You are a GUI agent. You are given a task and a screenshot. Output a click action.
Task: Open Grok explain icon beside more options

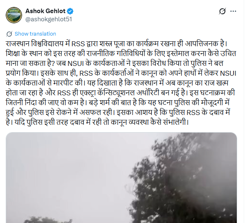pos(222,11)
